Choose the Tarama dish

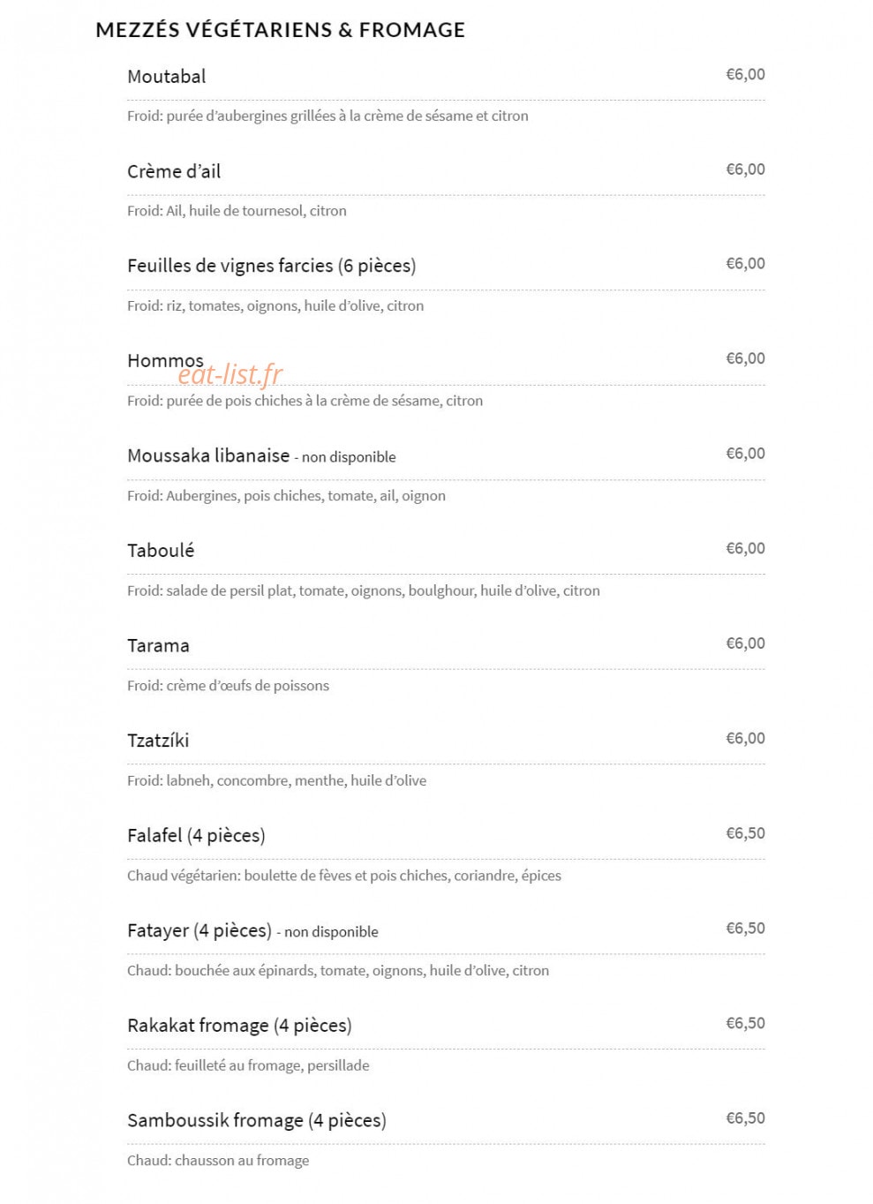(x=158, y=645)
